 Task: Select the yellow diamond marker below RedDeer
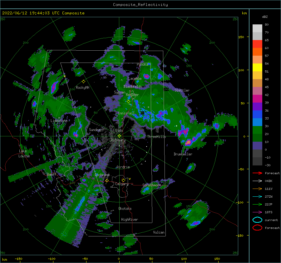(128, 102)
